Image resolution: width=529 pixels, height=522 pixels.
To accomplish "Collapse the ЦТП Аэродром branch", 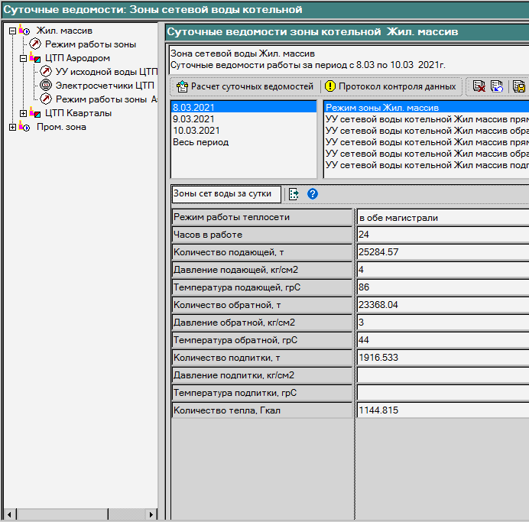I will coord(24,58).
